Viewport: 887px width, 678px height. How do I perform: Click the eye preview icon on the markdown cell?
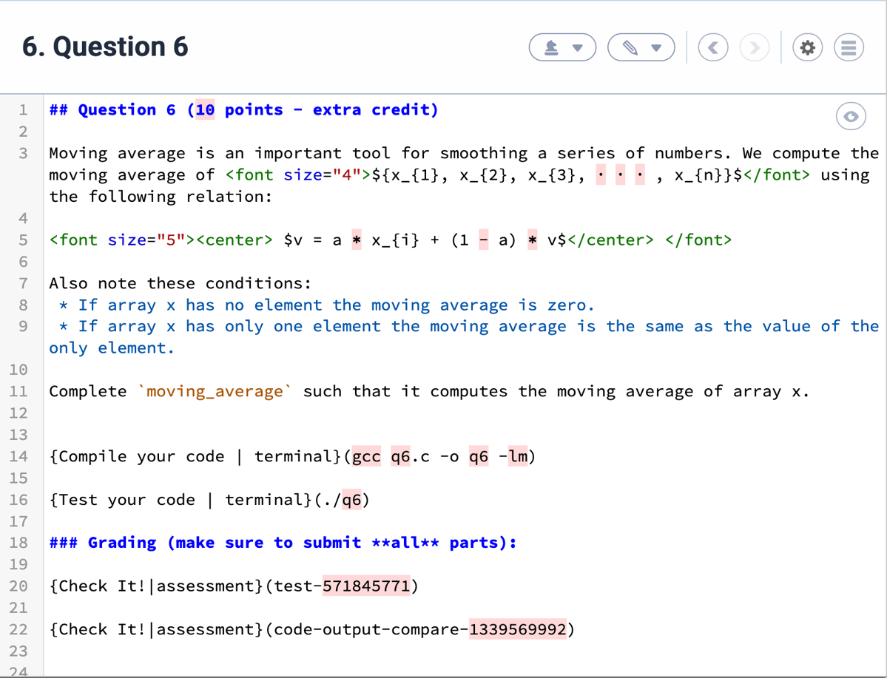tap(850, 116)
